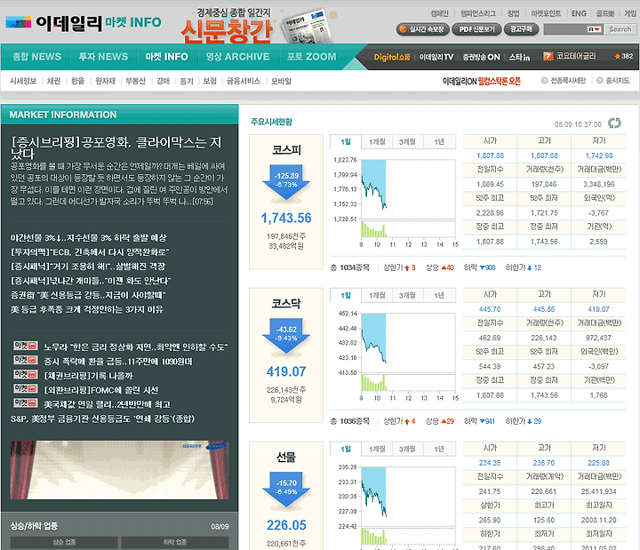Click the refresh icon beside the timestamp
640x550 pixels.
(x=614, y=123)
